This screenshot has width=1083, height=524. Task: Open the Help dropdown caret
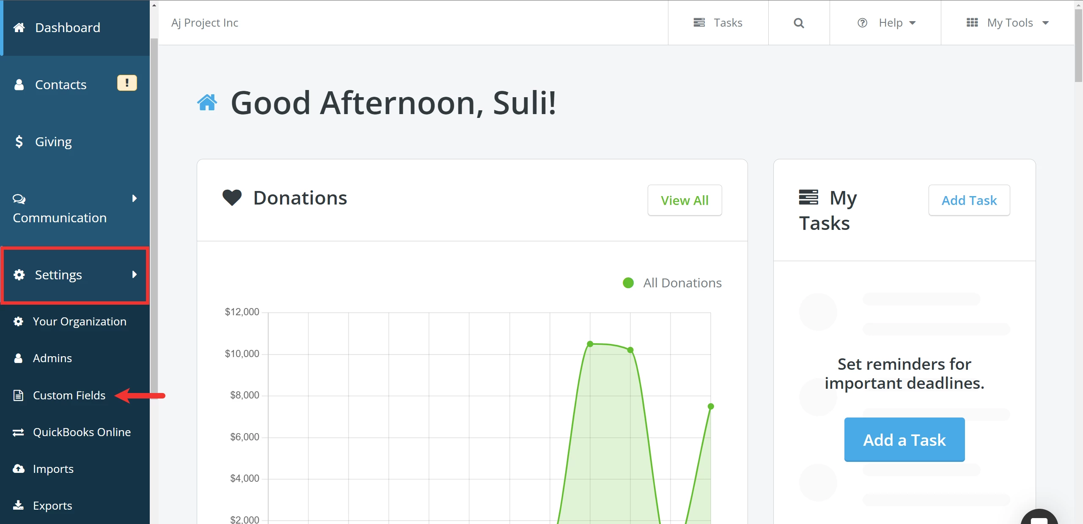pos(913,23)
